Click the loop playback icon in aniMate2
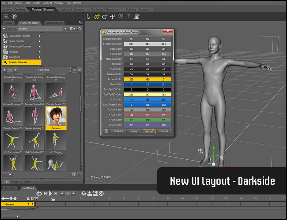287x220 pixels. (39, 193)
